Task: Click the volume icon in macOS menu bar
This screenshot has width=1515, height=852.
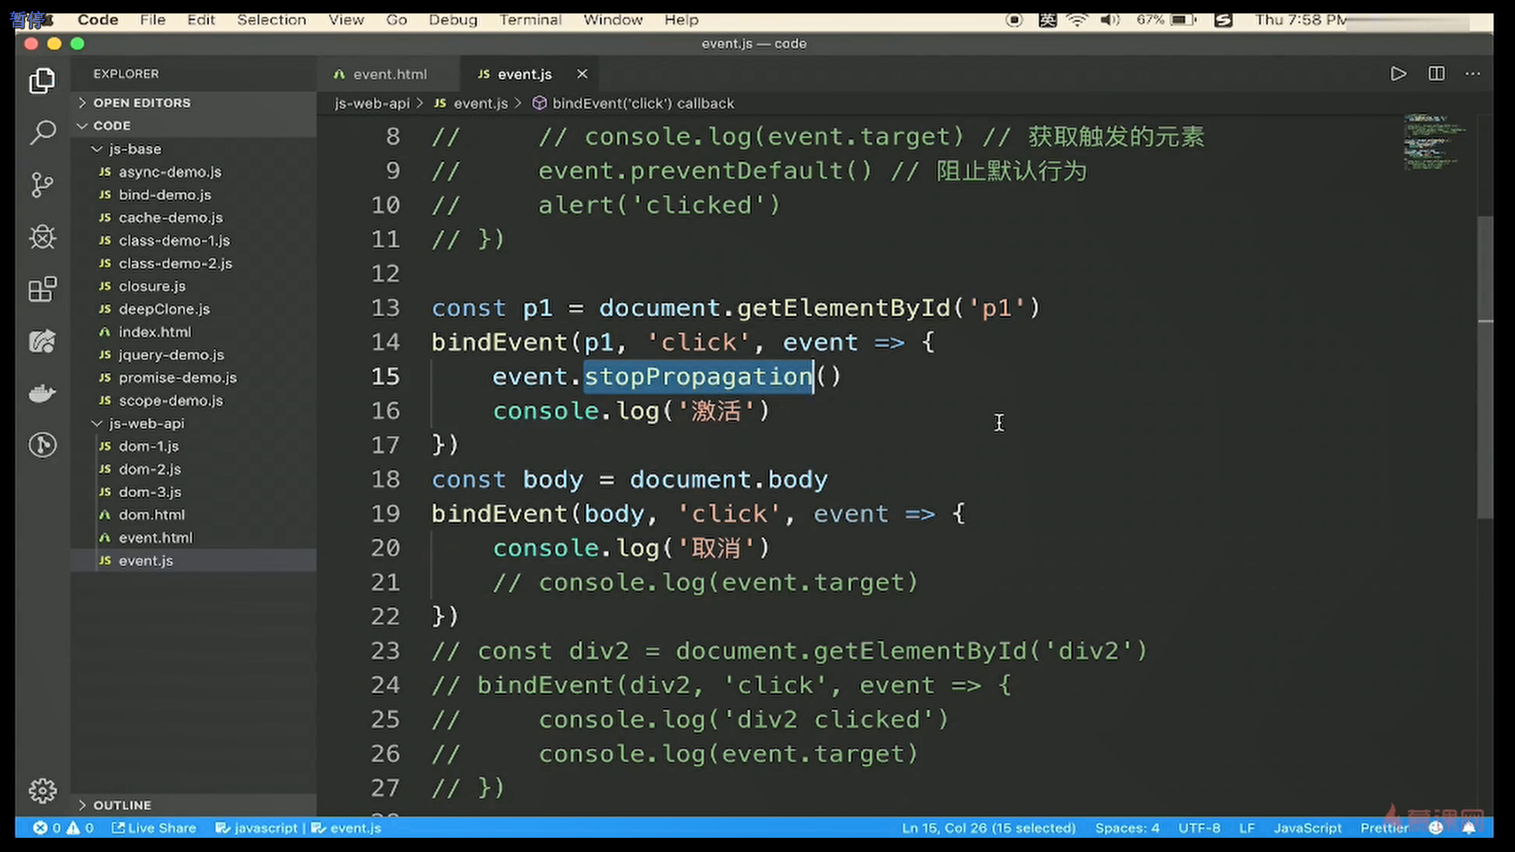Action: [x=1110, y=20]
